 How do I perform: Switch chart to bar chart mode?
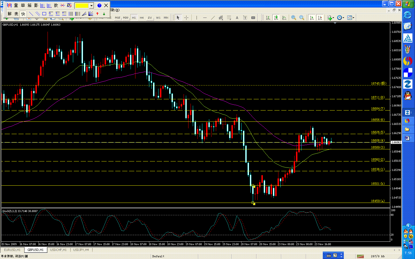click(268, 18)
